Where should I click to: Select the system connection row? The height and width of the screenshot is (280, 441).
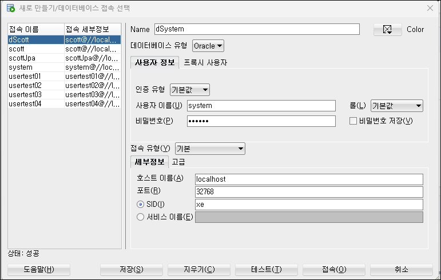point(65,67)
